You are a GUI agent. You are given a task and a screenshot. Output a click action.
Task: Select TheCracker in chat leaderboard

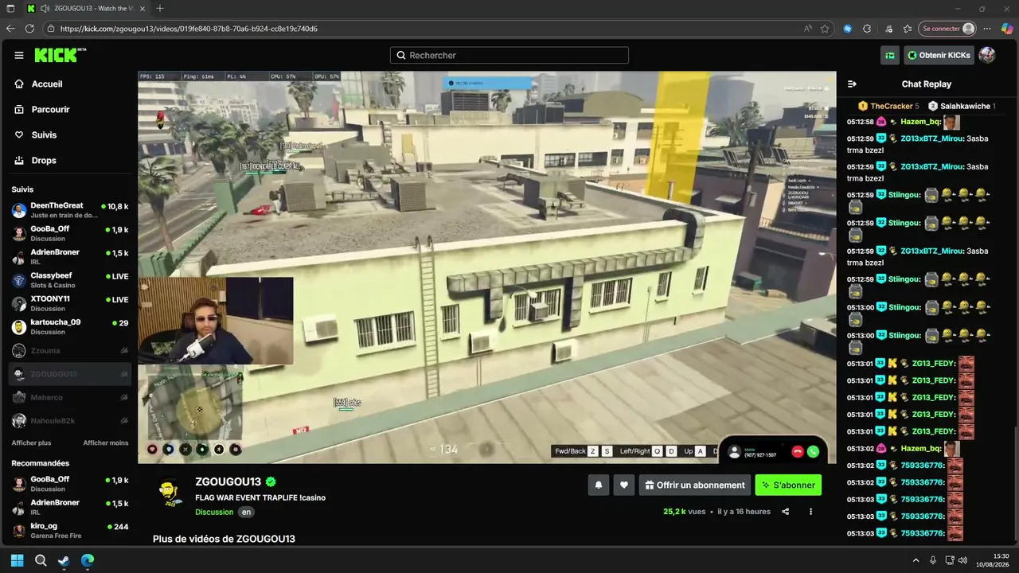click(888, 106)
